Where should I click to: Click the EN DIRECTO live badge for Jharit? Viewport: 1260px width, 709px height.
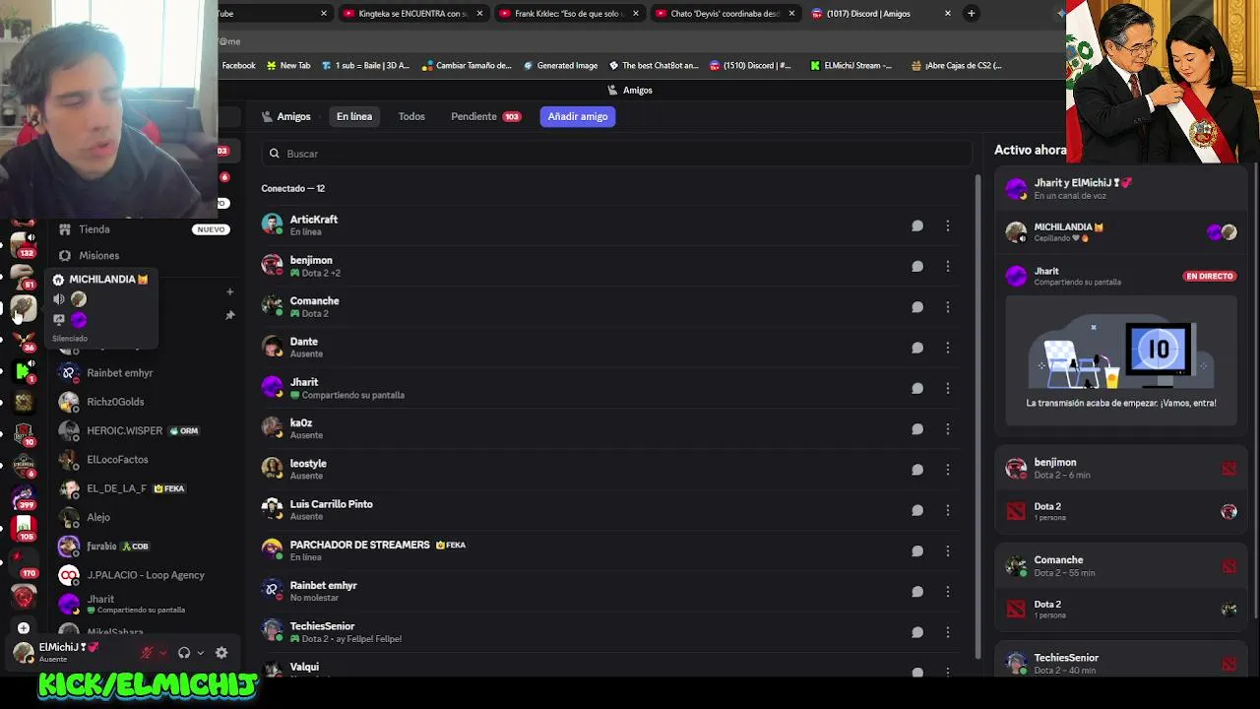click(x=1209, y=277)
